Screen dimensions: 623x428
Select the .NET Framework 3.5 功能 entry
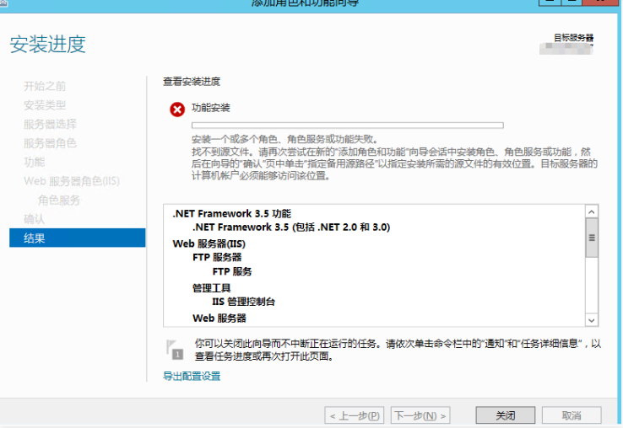237,214
